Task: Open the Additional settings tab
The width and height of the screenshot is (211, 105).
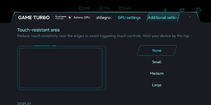Action: click(x=163, y=18)
